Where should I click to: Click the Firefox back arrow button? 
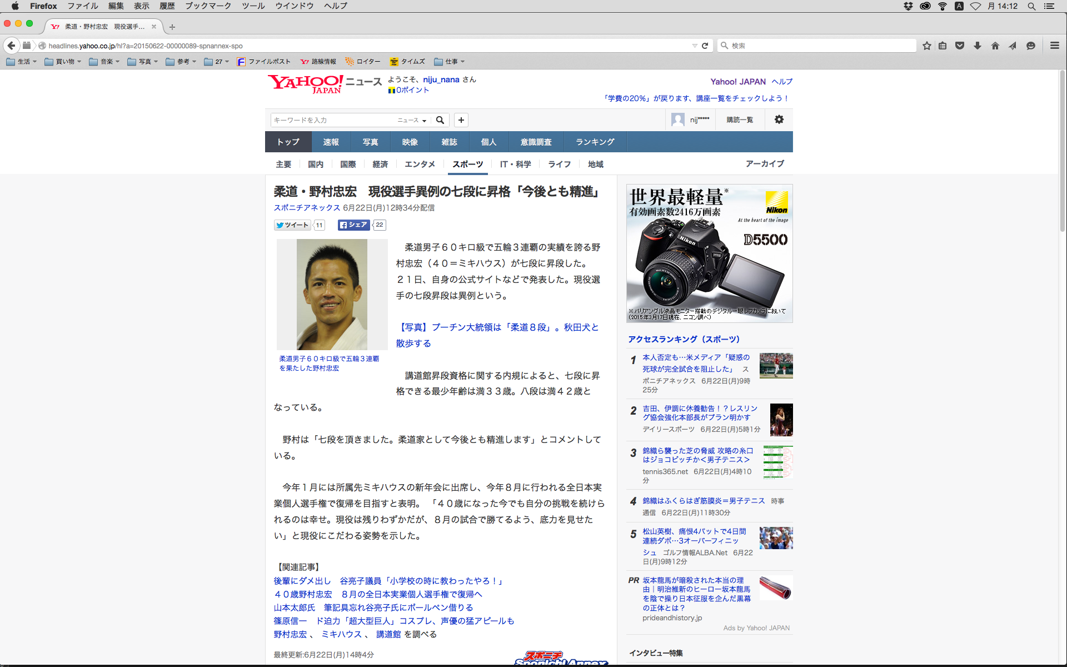point(12,46)
